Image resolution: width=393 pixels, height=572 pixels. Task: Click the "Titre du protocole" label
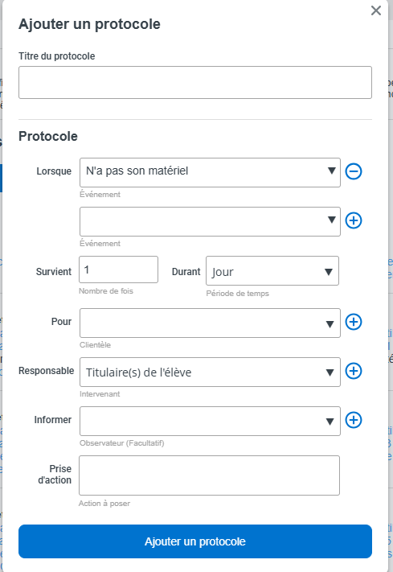click(x=57, y=56)
